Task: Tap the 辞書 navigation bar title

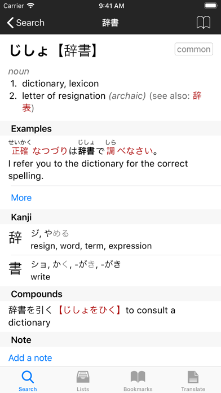Action: 111,23
